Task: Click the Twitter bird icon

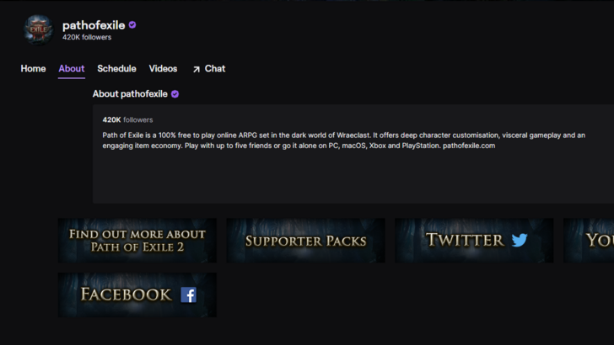Action: pyautogui.click(x=520, y=240)
